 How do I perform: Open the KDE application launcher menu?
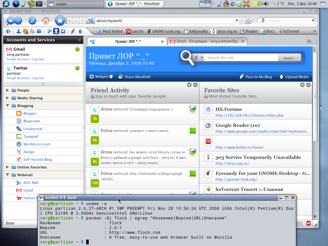pyautogui.click(x=6, y=4)
